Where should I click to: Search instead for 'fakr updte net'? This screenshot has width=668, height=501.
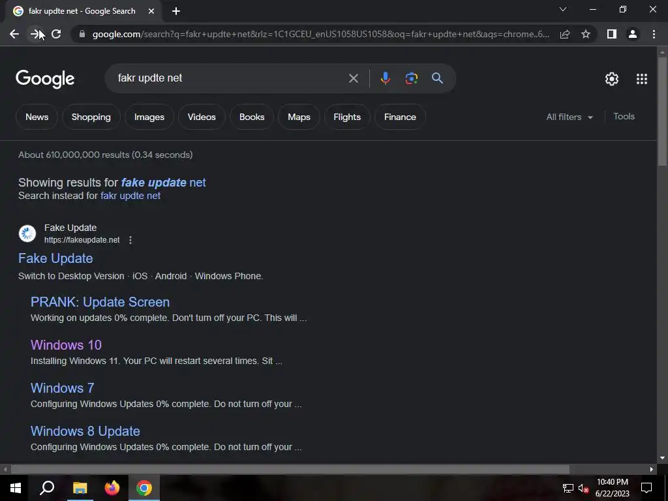pos(130,196)
